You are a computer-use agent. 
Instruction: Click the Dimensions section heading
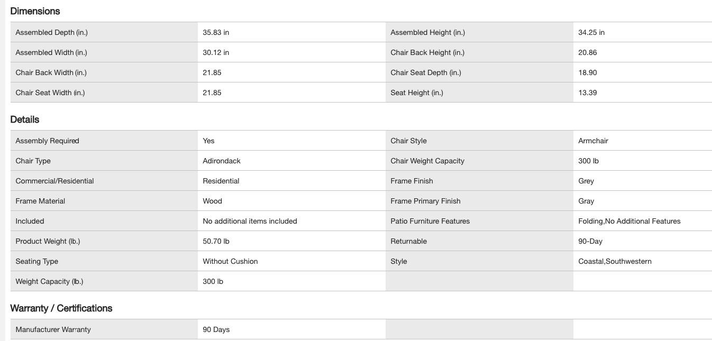click(x=35, y=11)
